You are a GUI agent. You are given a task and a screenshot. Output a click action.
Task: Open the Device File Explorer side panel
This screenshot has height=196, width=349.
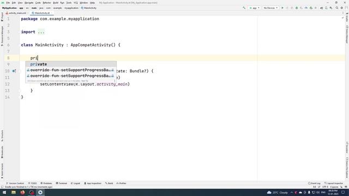tap(347, 168)
